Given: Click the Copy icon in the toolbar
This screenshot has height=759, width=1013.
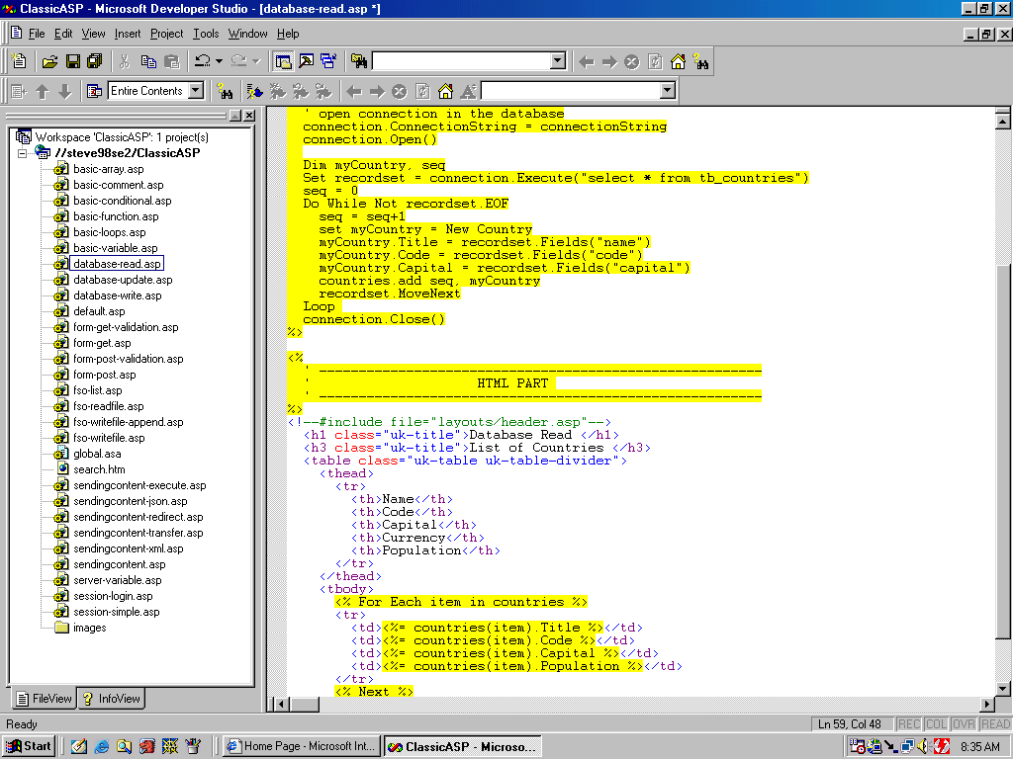Looking at the screenshot, I should 148,61.
